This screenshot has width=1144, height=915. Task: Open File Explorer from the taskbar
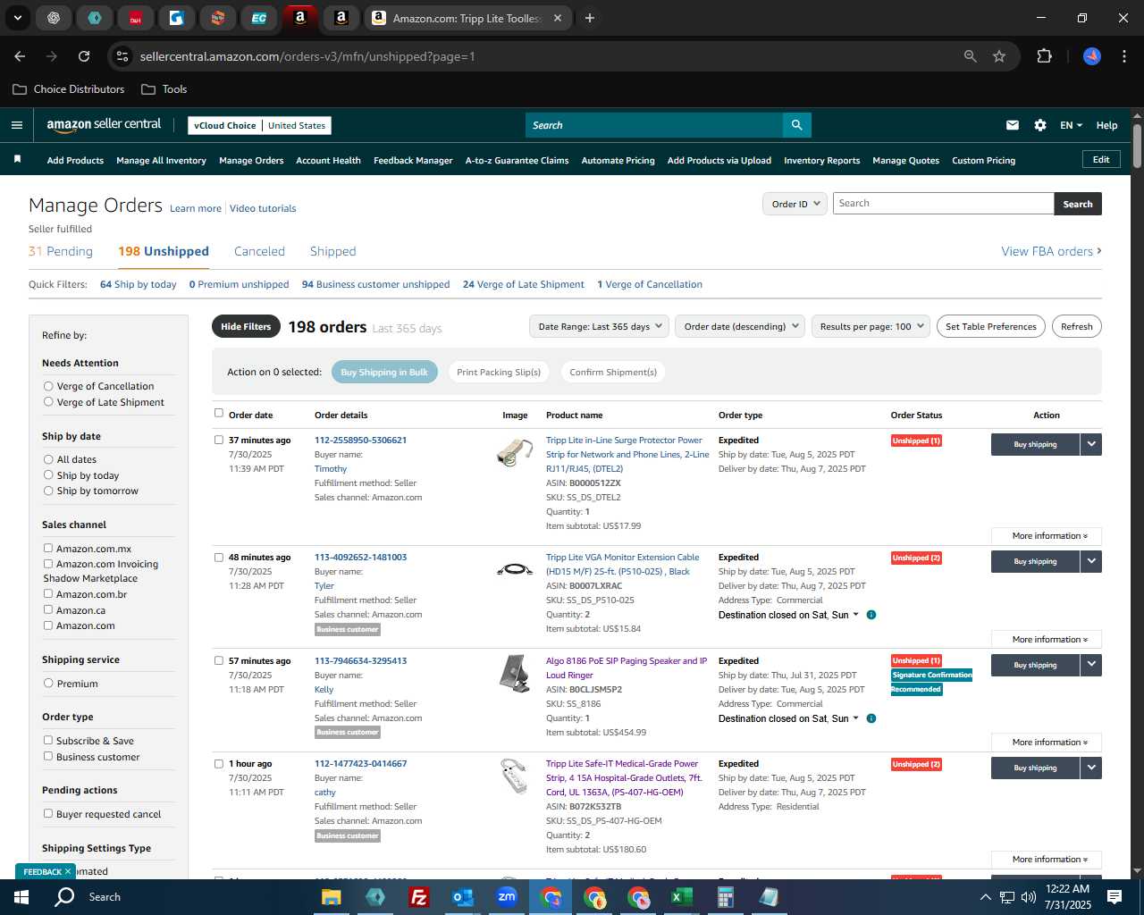pos(331,897)
